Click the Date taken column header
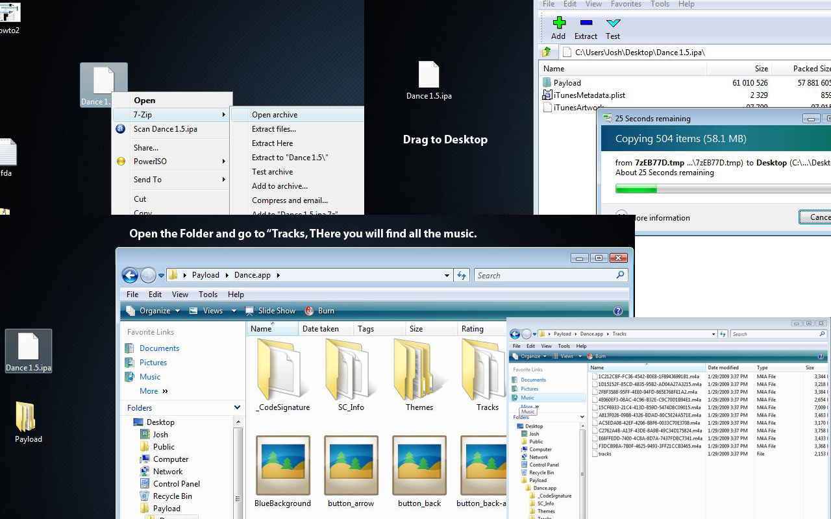The height and width of the screenshot is (519, 831). [326, 329]
